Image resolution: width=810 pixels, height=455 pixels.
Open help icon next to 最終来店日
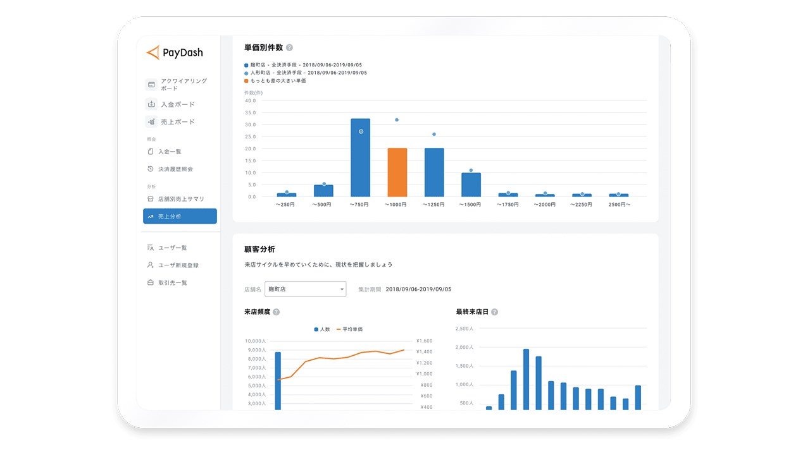tap(494, 312)
